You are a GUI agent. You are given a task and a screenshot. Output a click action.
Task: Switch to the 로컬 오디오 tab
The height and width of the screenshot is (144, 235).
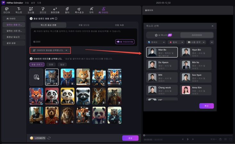[84, 25]
